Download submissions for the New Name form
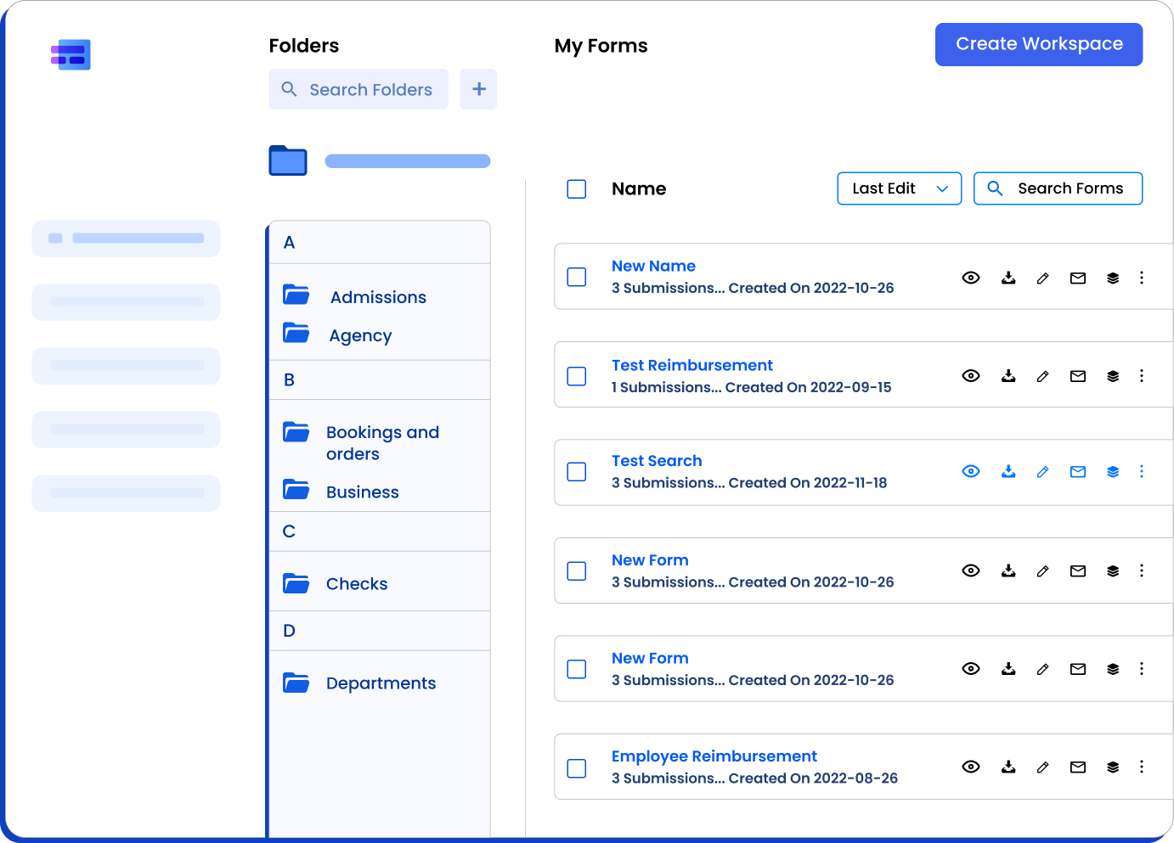The image size is (1174, 843). [1008, 278]
